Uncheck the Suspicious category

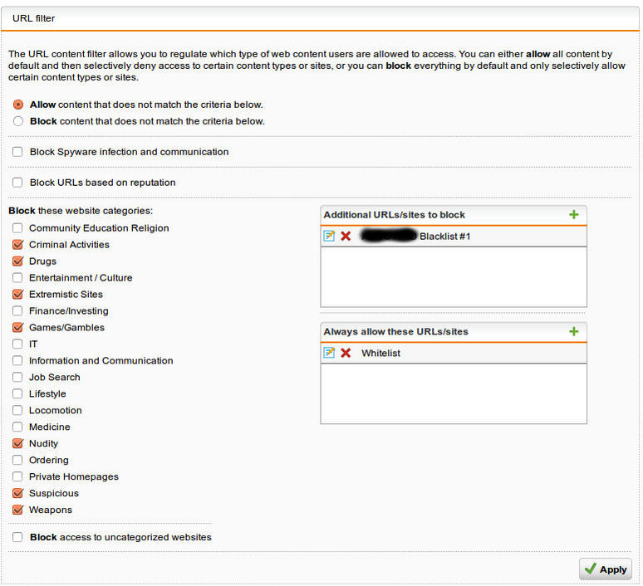(17, 493)
